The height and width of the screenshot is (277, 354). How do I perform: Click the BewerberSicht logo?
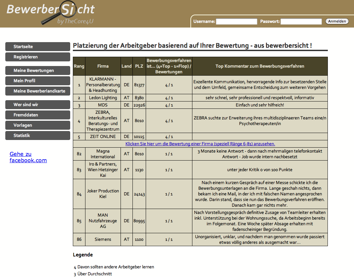pos(51,13)
